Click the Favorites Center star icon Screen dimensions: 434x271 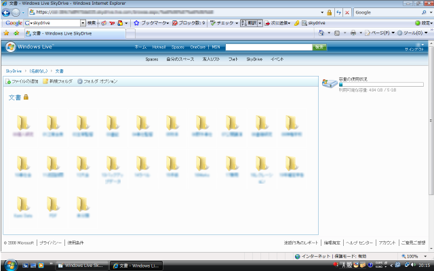(x=6, y=33)
